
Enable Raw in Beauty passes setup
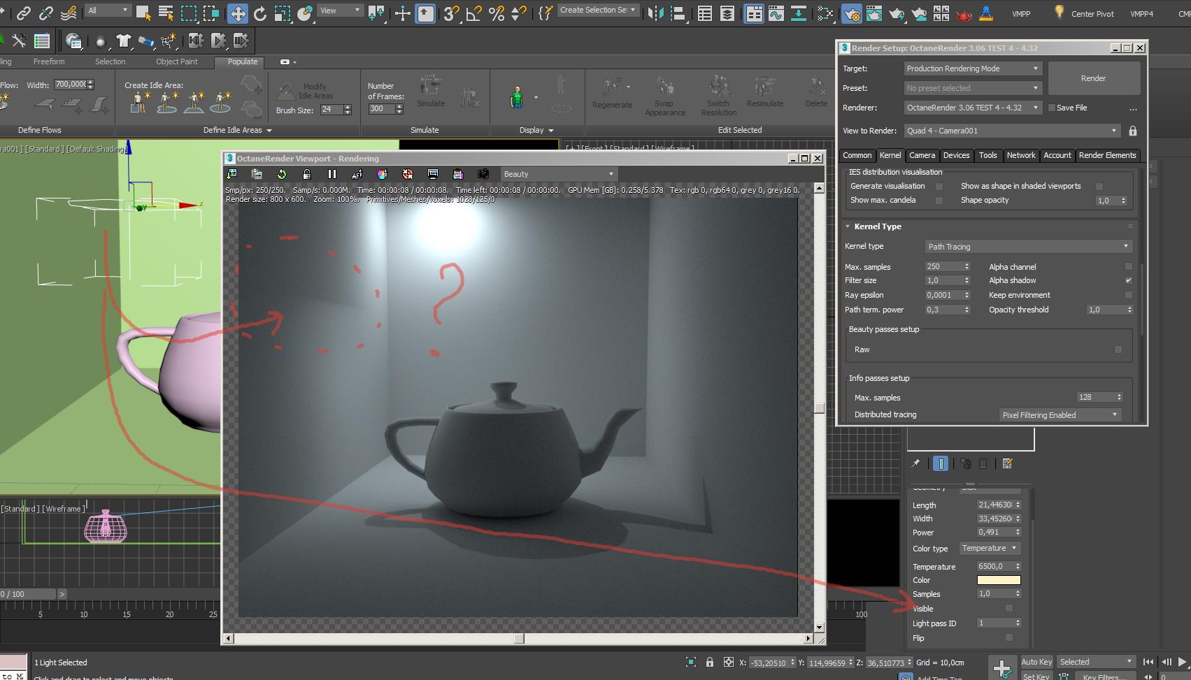point(1118,349)
